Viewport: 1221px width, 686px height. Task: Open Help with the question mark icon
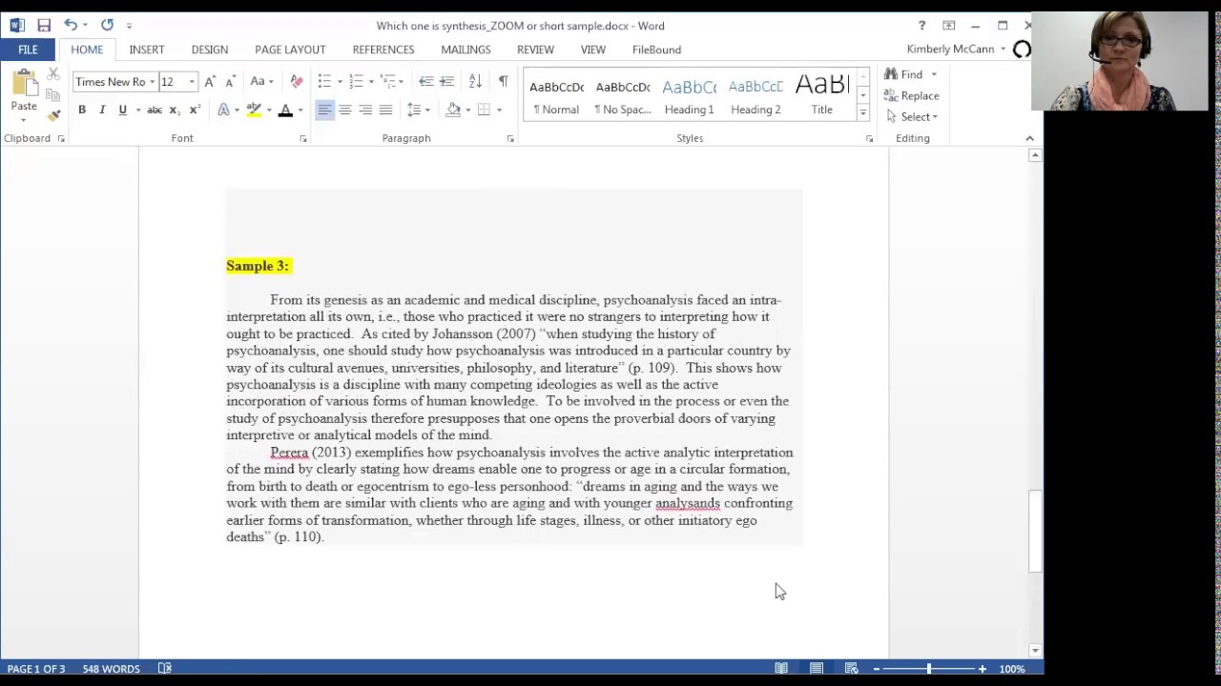tap(921, 26)
